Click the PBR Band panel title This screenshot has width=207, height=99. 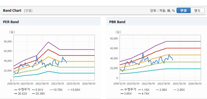[x=117, y=22]
